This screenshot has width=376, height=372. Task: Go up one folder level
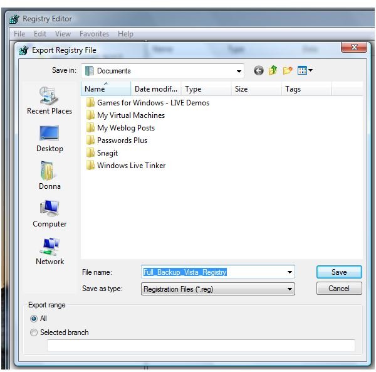(273, 70)
